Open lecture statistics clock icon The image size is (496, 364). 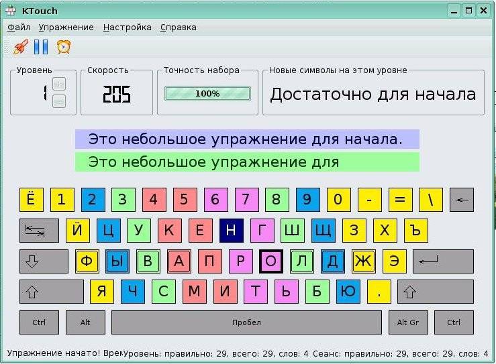click(64, 47)
